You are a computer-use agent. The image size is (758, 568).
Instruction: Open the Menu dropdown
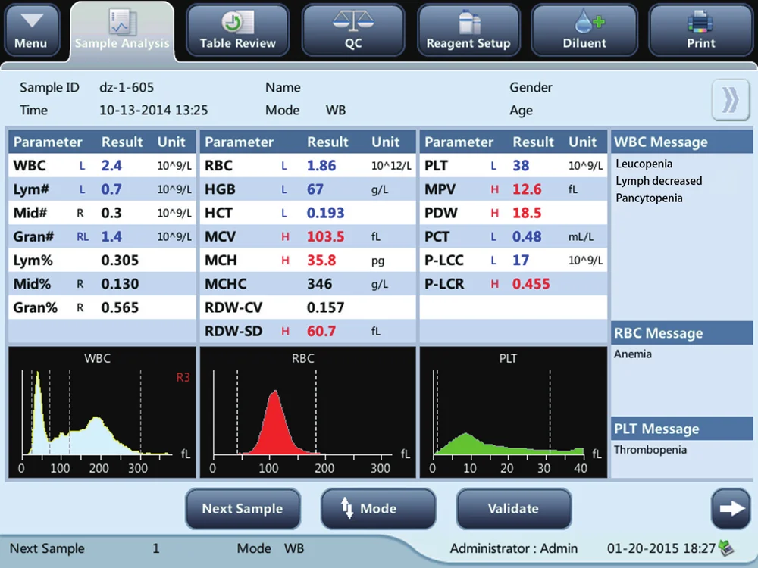coord(31,30)
